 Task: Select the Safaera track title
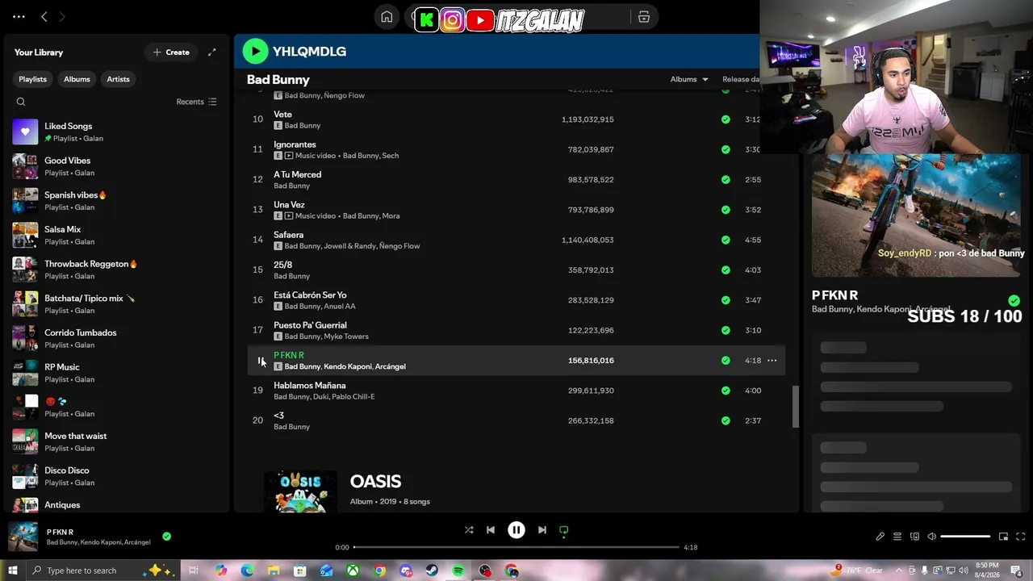coord(289,235)
